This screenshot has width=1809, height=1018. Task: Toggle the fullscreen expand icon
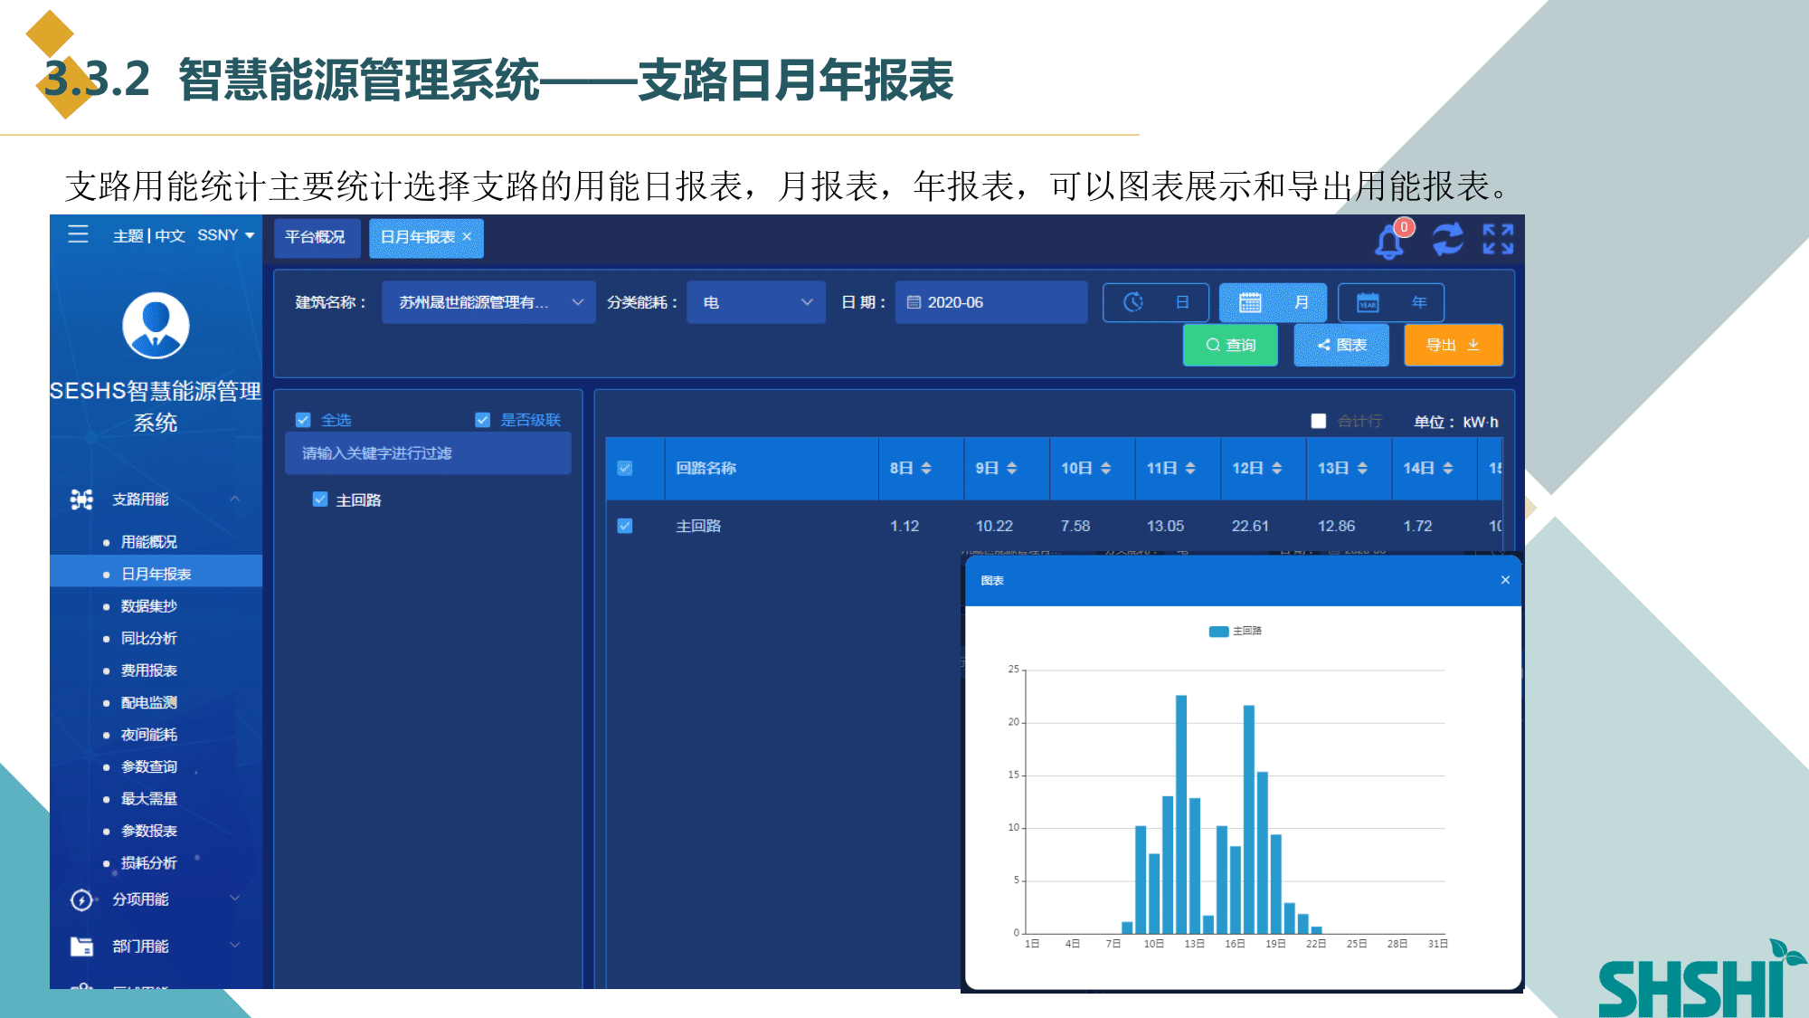tap(1498, 239)
